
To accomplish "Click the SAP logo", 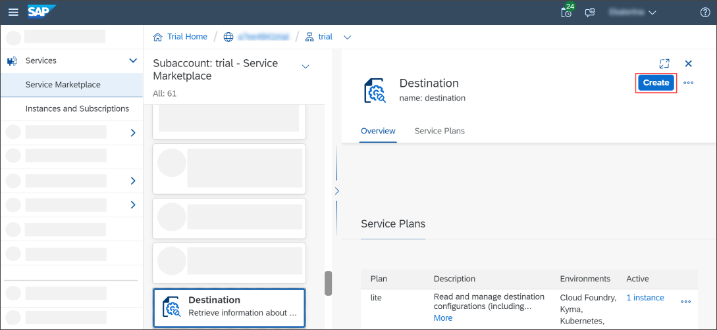I will (x=41, y=12).
